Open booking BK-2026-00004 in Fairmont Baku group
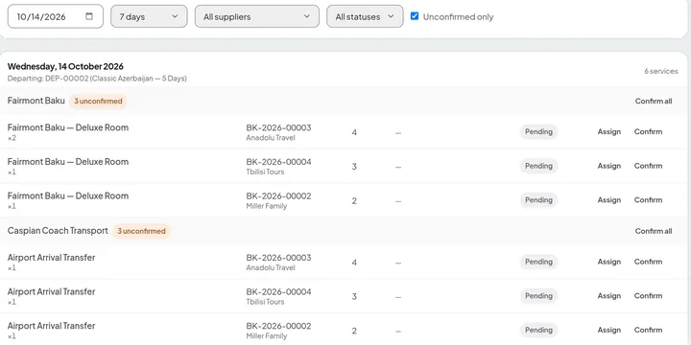691x345 pixels. [x=278, y=162]
